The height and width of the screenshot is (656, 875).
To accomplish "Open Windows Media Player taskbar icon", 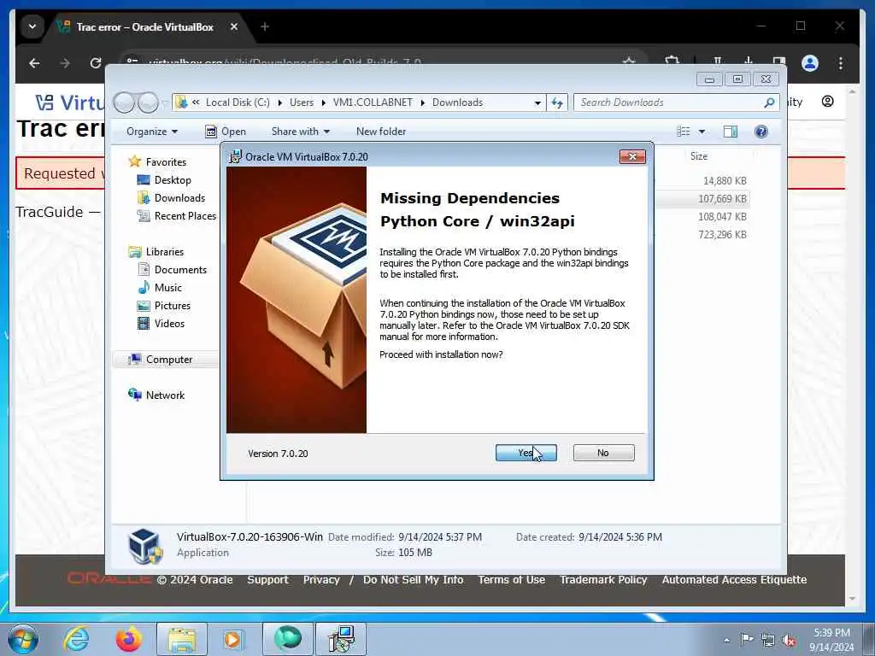I will (233, 639).
